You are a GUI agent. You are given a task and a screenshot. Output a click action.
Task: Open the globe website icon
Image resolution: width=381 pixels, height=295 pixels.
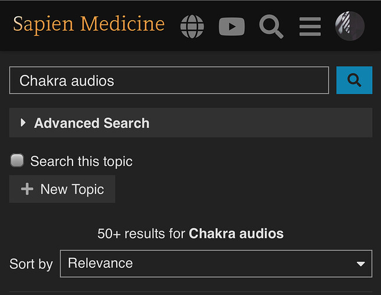192,27
